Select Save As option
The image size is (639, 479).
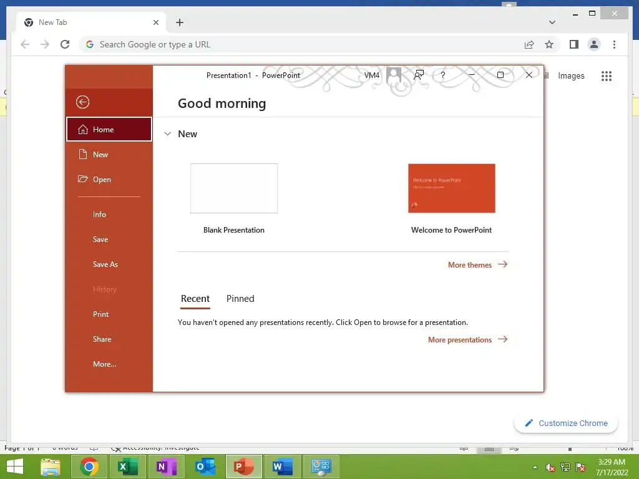tap(109, 264)
